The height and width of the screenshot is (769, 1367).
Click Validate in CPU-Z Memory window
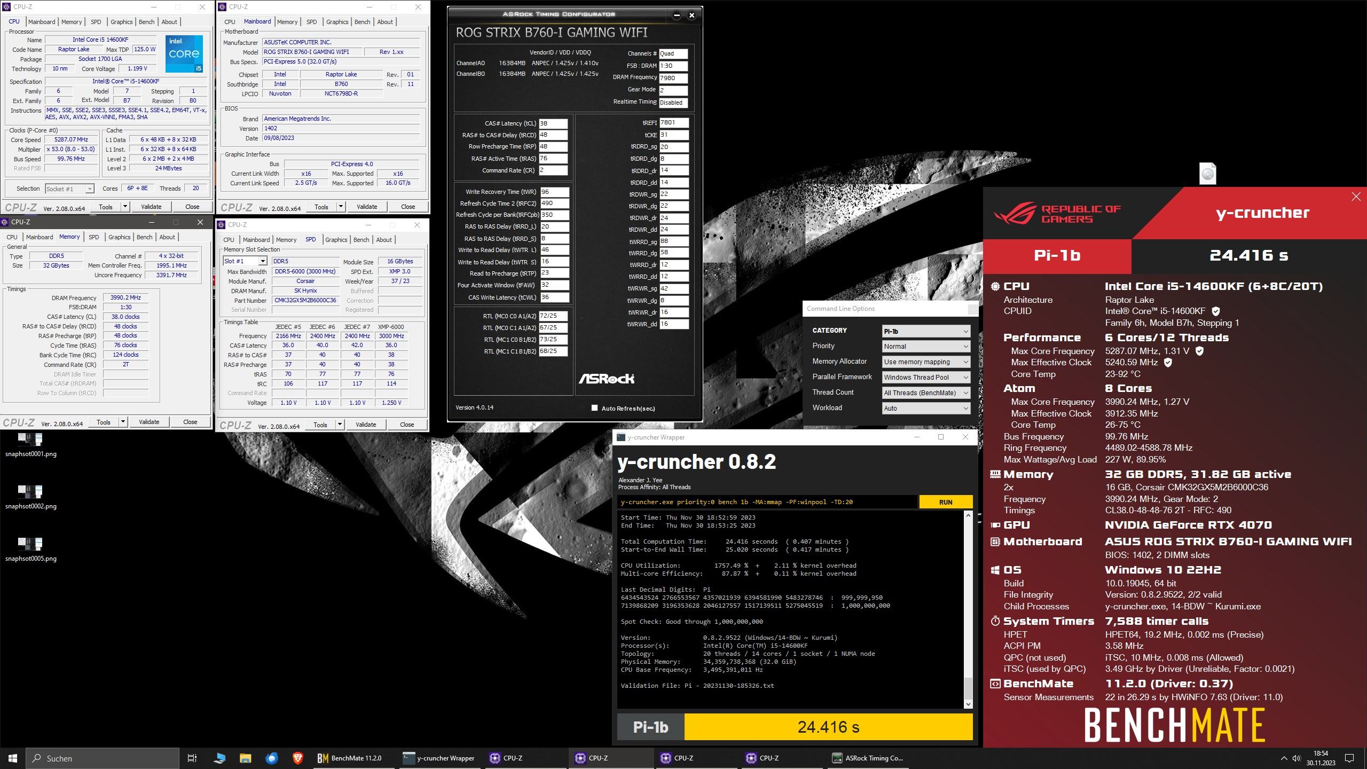(149, 422)
